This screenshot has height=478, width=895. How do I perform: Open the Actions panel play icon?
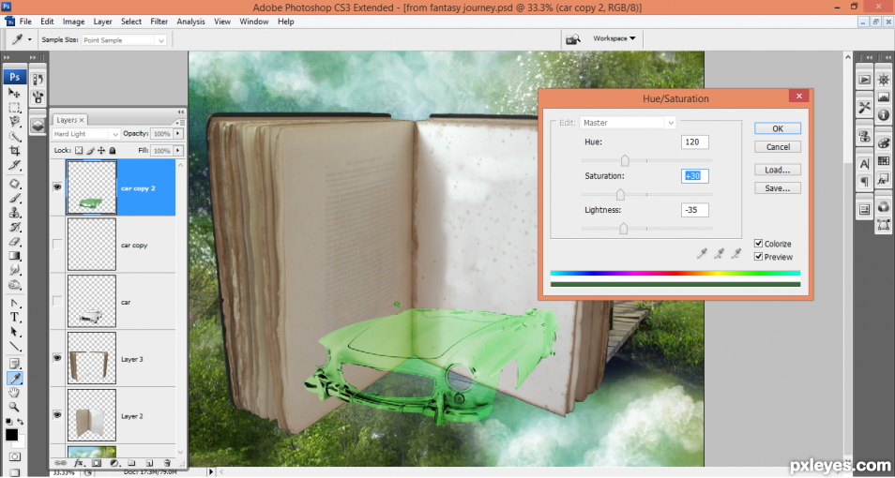click(864, 80)
